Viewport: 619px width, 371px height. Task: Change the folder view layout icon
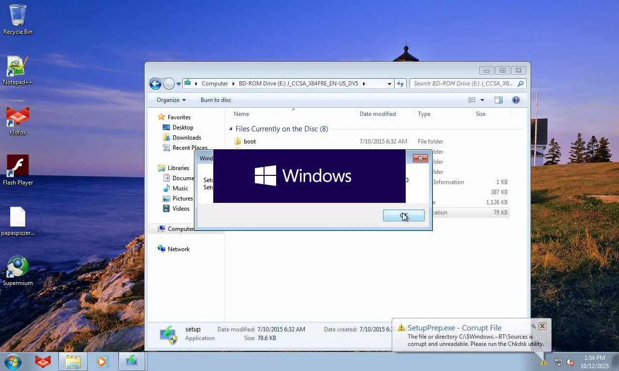472,100
